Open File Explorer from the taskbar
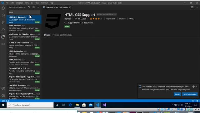Viewport: 200px width, 113px height. (x=77, y=105)
